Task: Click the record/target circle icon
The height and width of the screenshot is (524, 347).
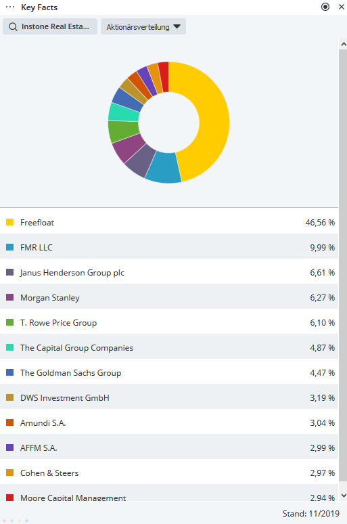Action: click(325, 7)
